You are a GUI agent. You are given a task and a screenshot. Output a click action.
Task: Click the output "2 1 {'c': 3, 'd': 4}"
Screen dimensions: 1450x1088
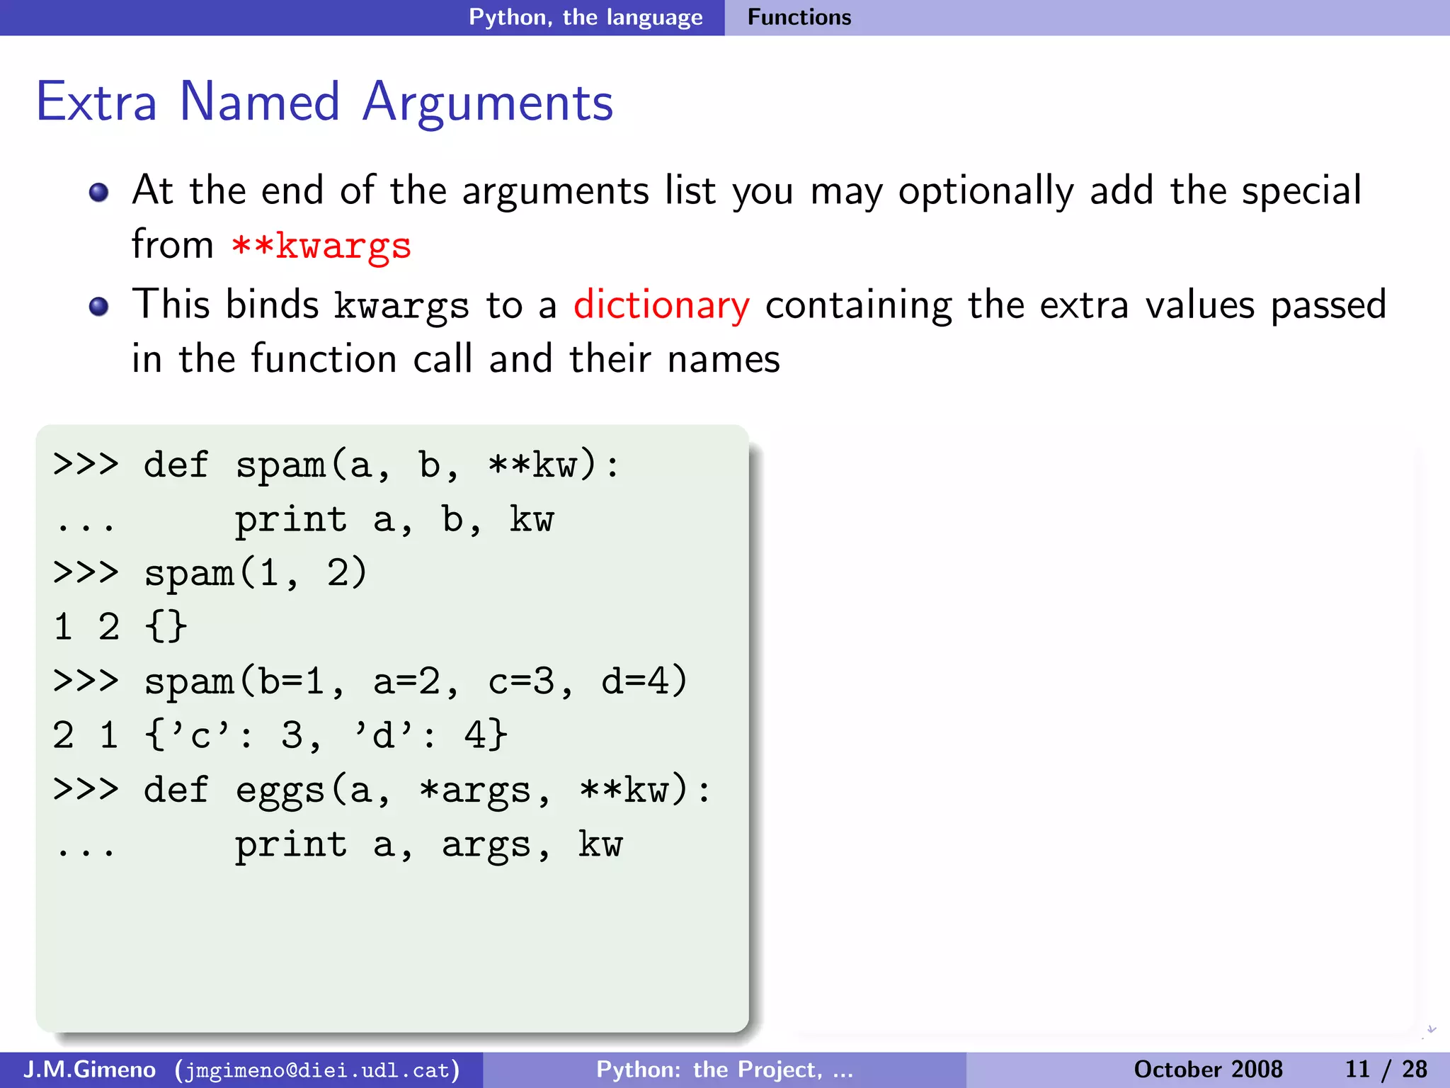280,735
